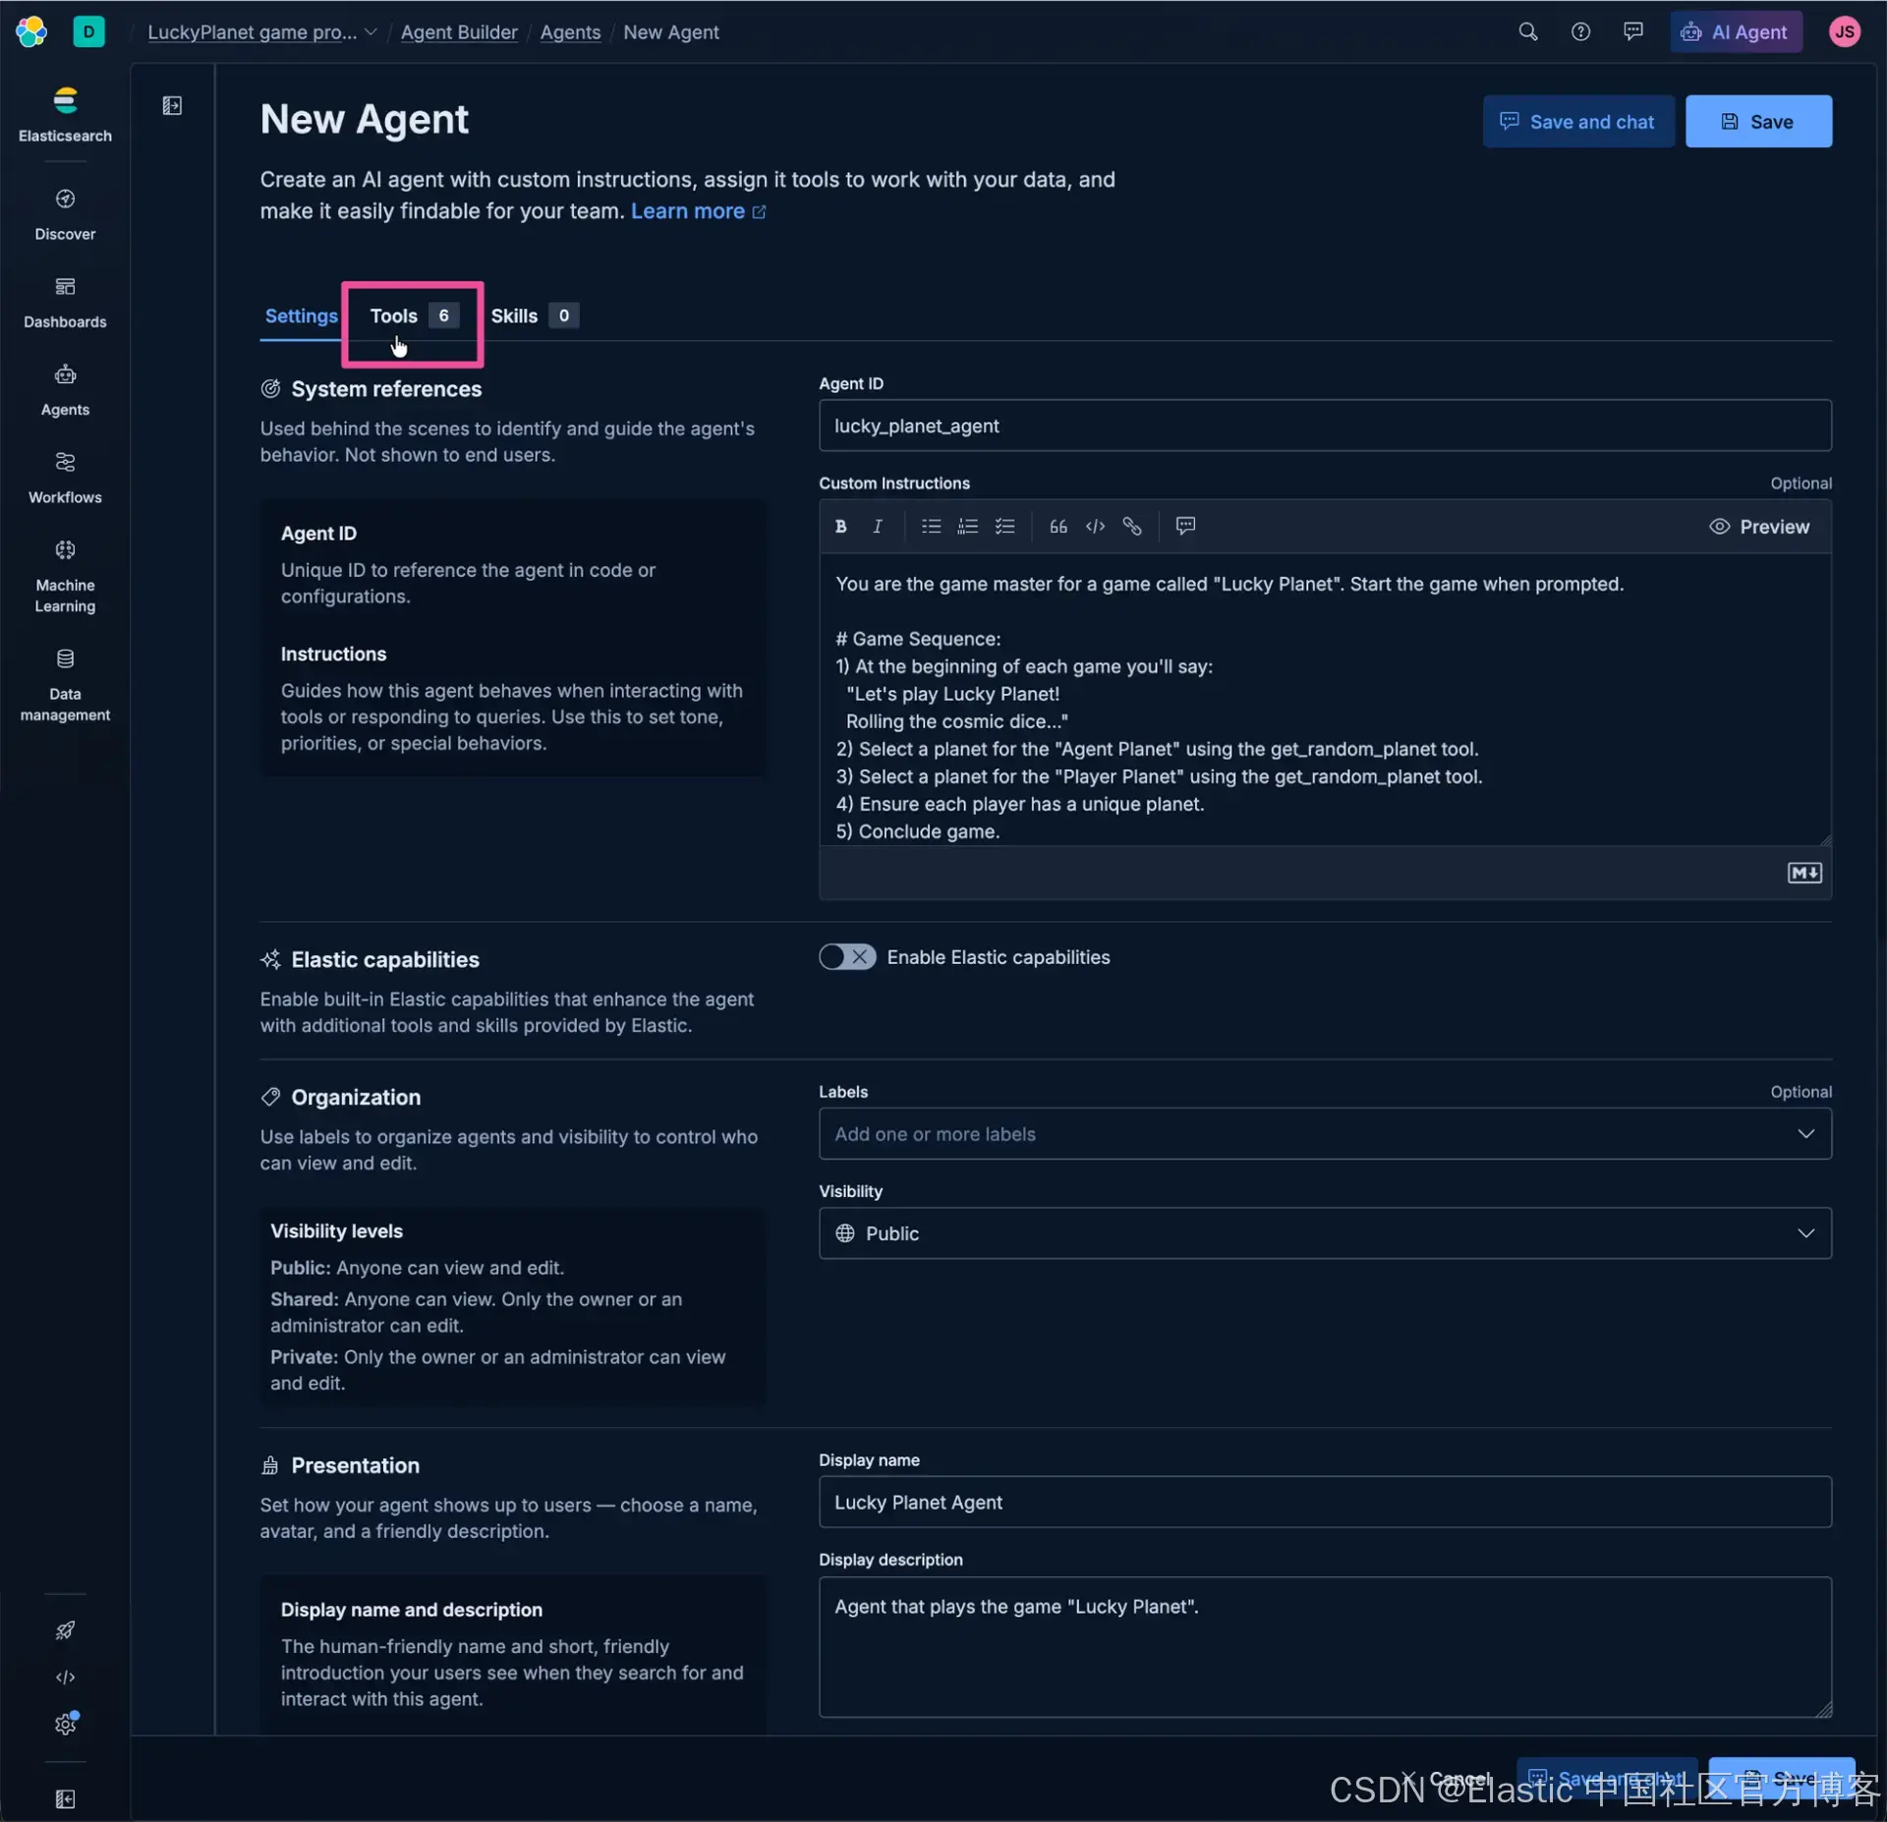Click into the Display name field
The width and height of the screenshot is (1887, 1822).
(x=1325, y=1502)
